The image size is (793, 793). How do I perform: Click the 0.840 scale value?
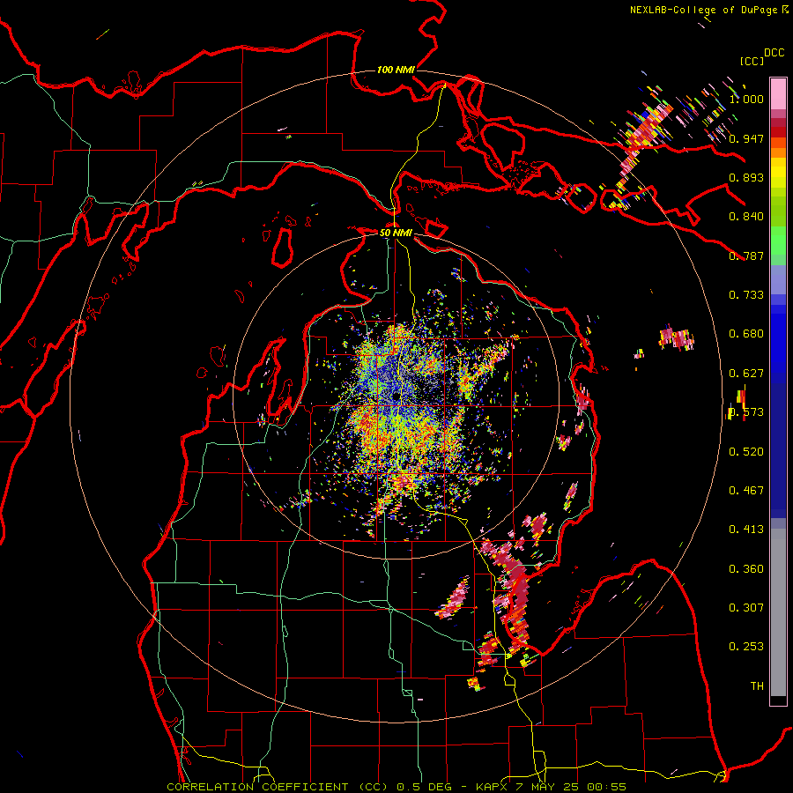[x=746, y=217]
